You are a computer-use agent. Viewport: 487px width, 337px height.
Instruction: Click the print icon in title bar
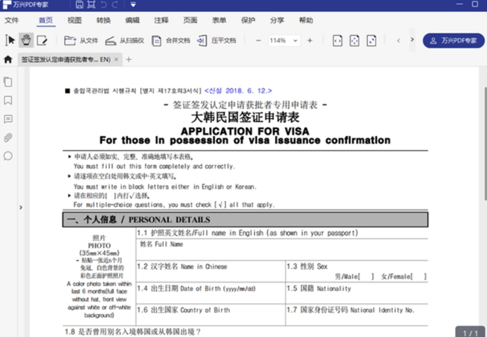(x=91, y=4)
